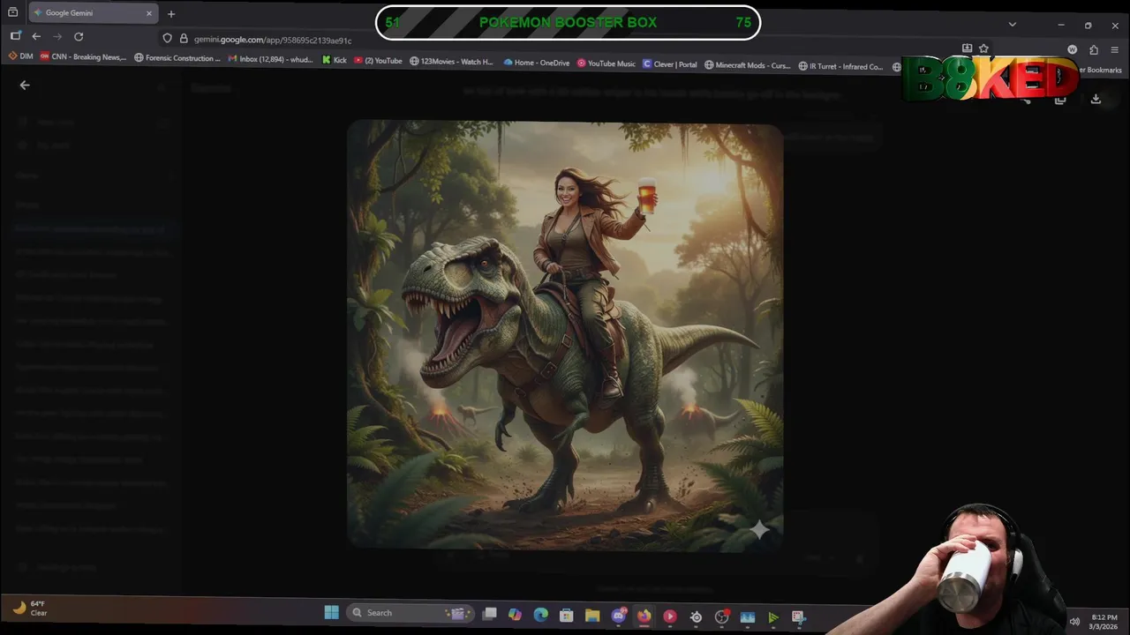
Task: Open the Forensic Construction bookmark
Action: tap(177, 58)
